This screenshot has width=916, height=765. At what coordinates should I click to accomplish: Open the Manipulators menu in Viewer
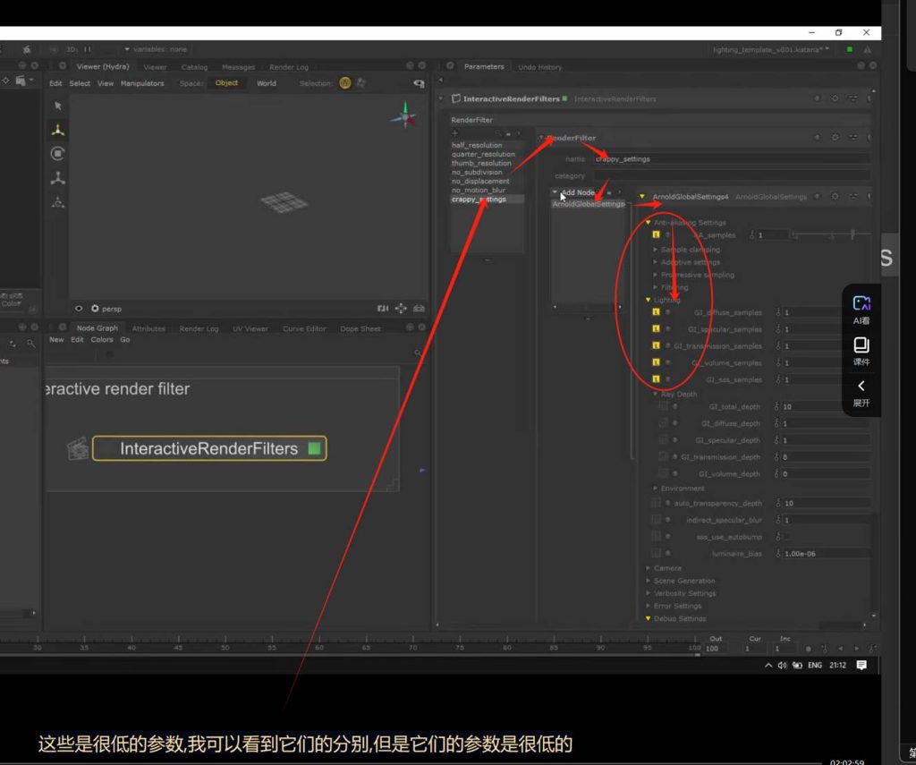click(x=142, y=83)
